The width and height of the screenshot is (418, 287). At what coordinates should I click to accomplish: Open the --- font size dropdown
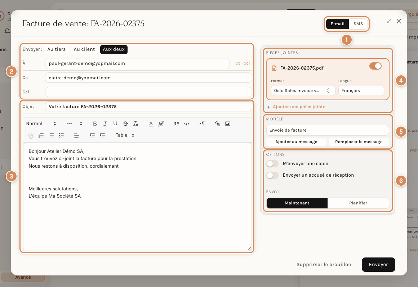coord(74,124)
